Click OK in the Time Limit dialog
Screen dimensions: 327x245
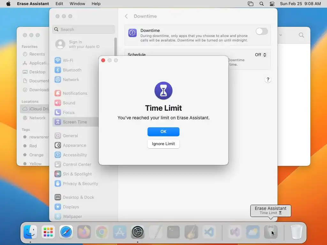pos(163,132)
